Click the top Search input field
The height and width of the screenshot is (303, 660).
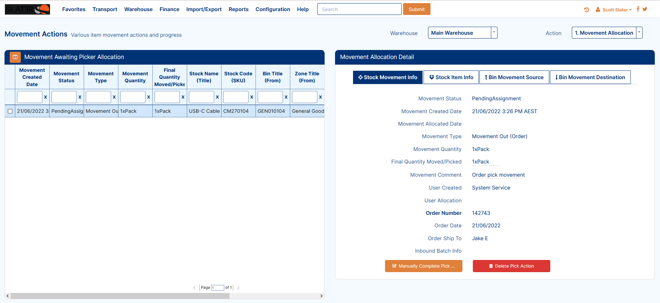tap(359, 9)
